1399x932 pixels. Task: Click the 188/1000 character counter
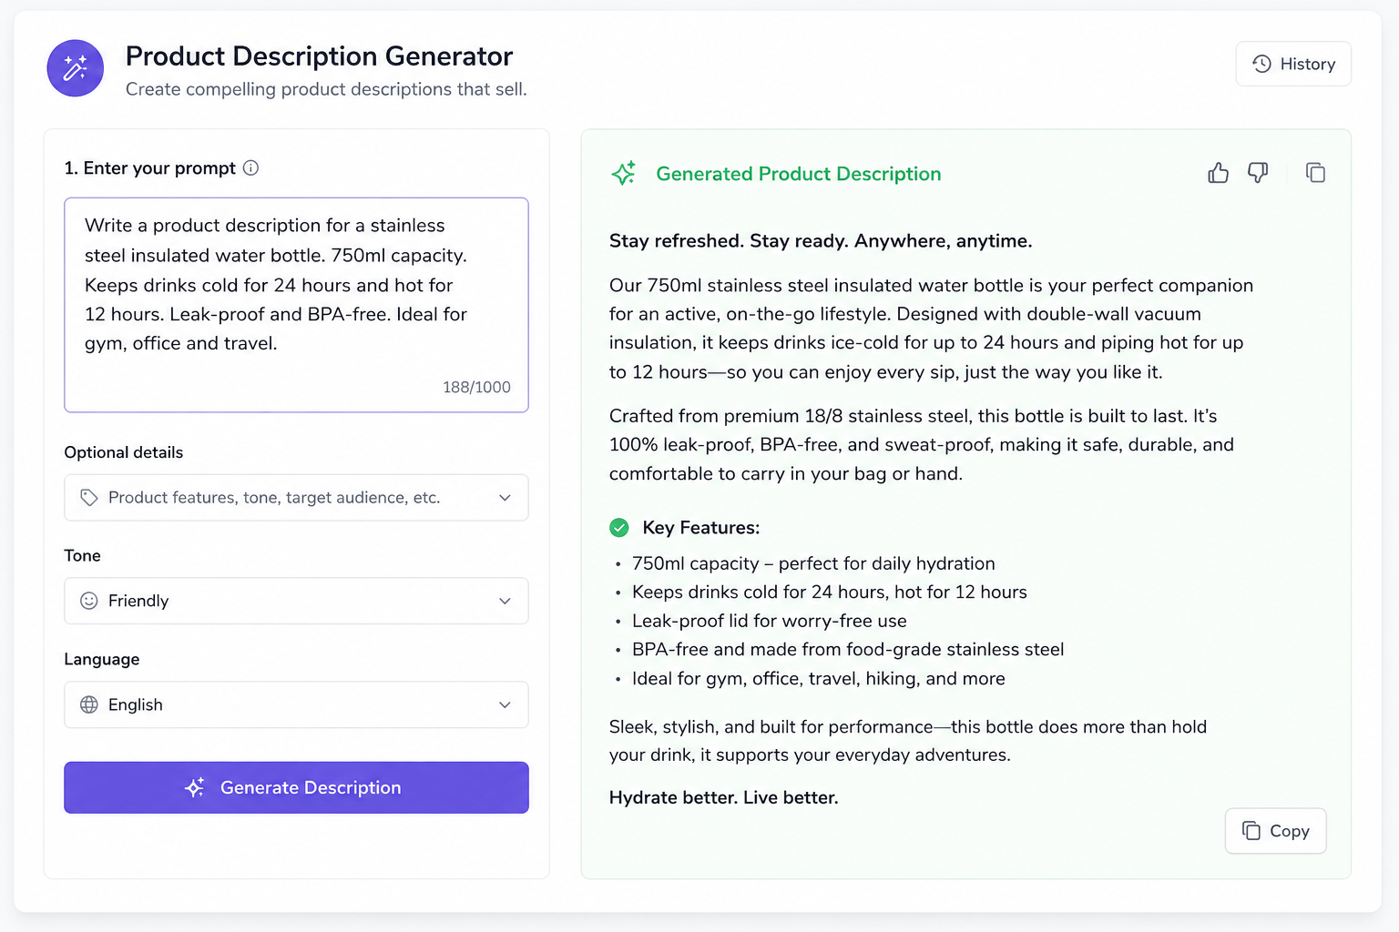click(476, 388)
